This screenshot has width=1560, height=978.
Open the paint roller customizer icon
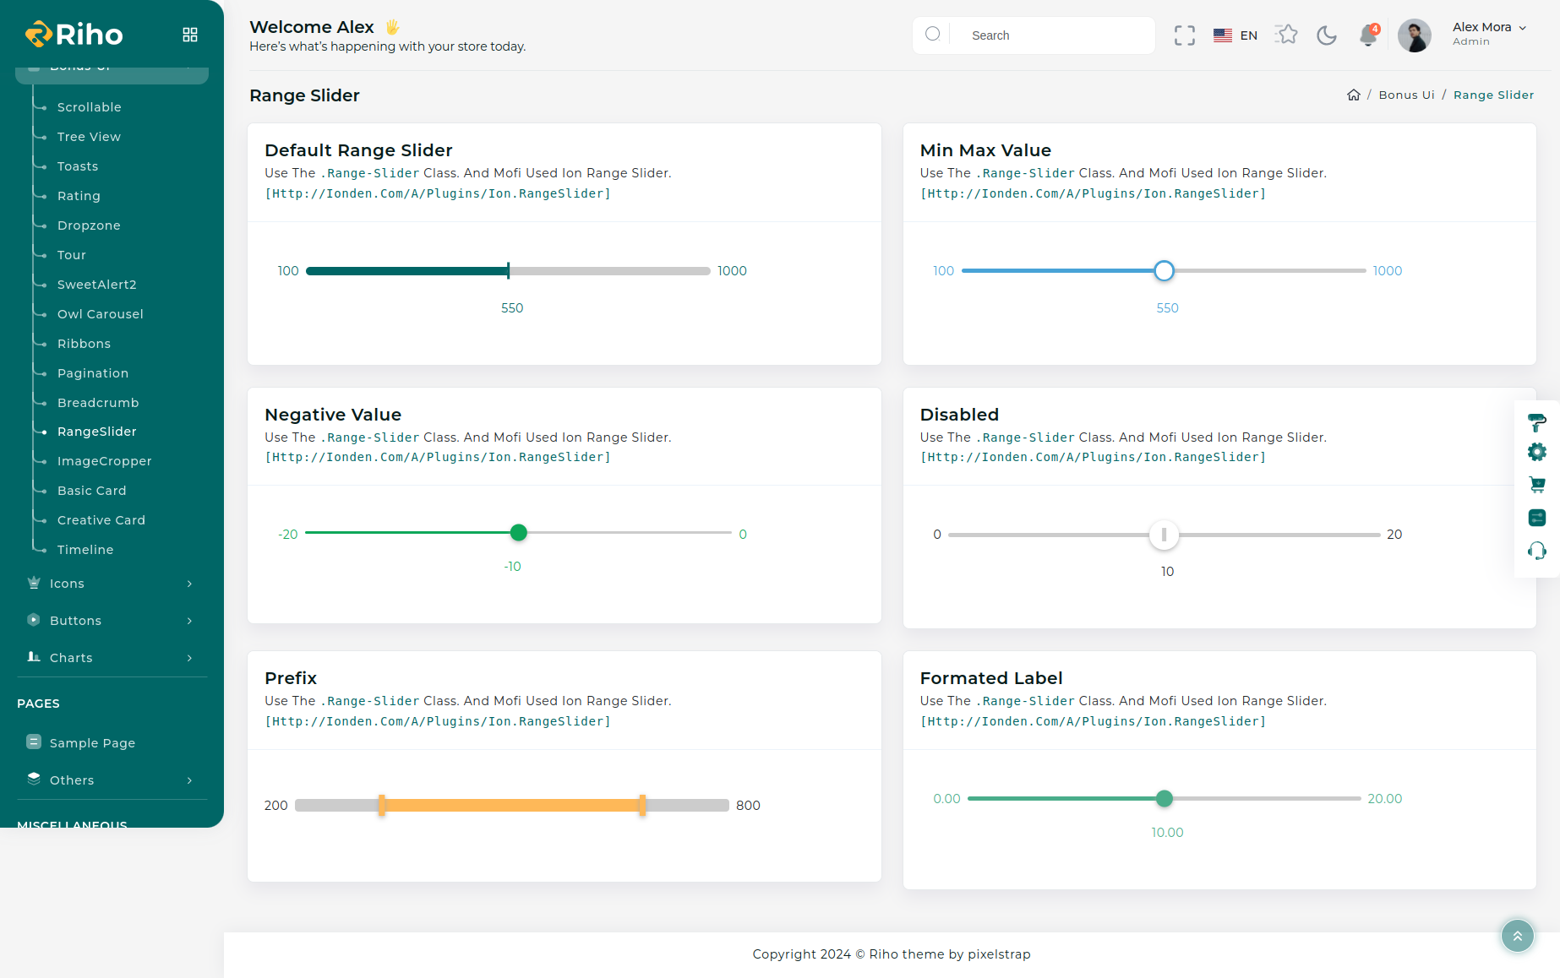tap(1536, 421)
